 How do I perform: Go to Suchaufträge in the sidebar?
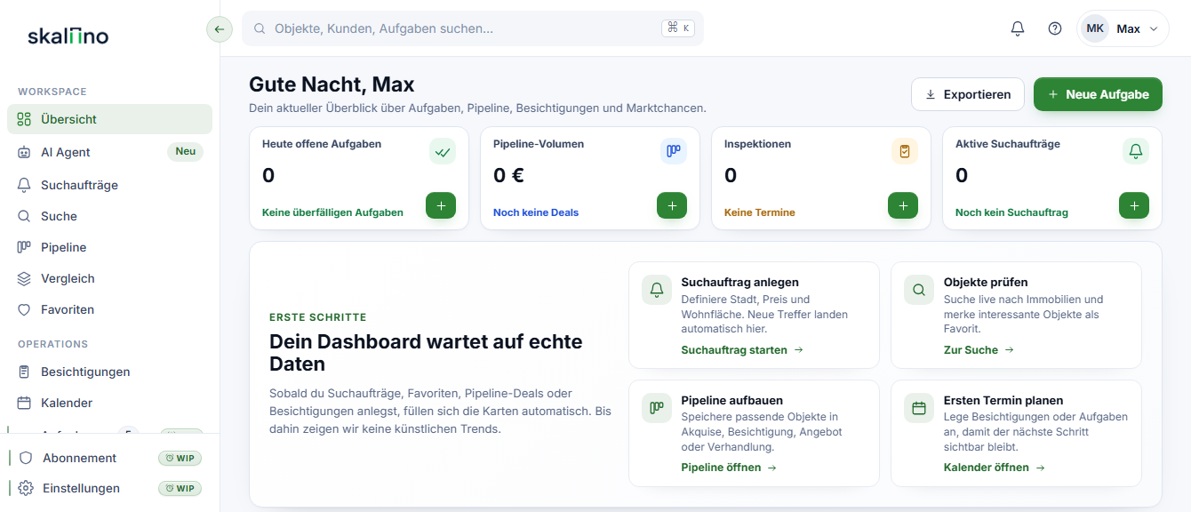(109, 185)
